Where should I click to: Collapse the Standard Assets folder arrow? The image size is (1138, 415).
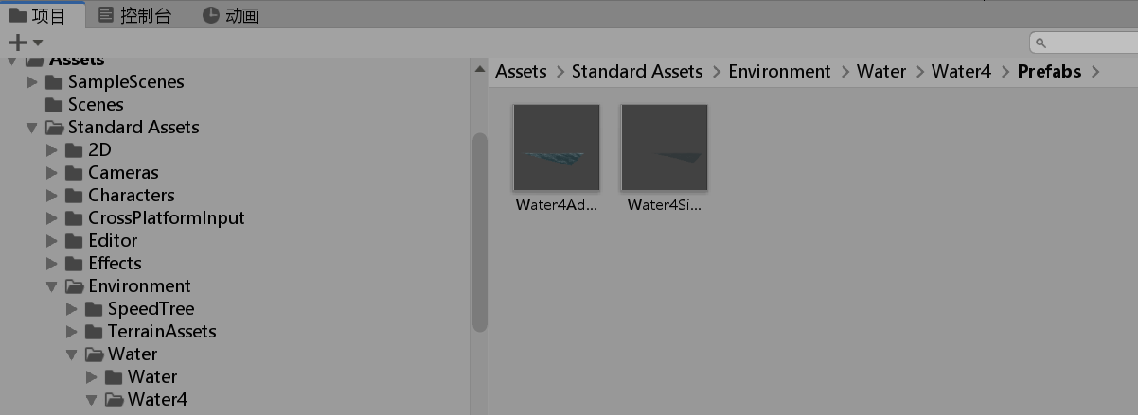tap(32, 128)
